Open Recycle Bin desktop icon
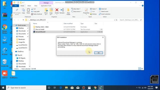Screen dimensions: 160x90 (4, 63)
